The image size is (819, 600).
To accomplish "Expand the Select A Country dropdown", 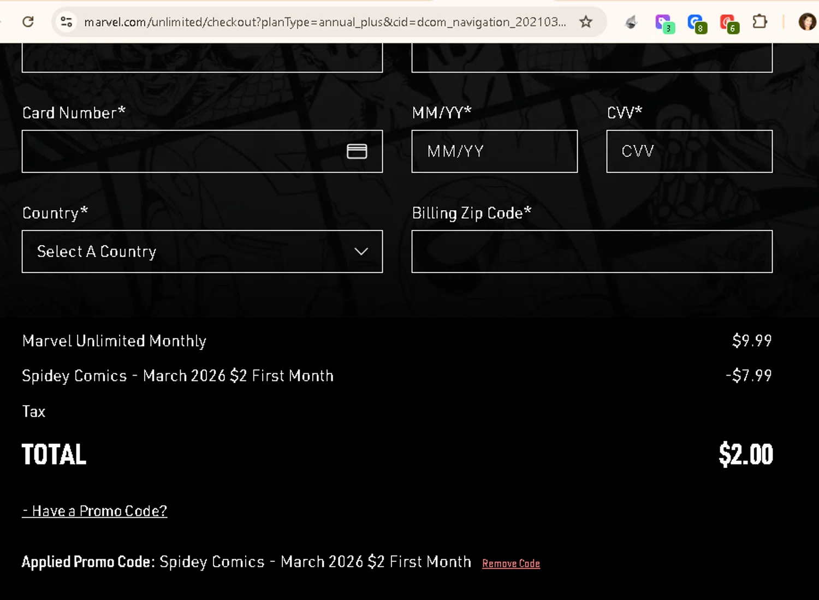I will [x=202, y=251].
